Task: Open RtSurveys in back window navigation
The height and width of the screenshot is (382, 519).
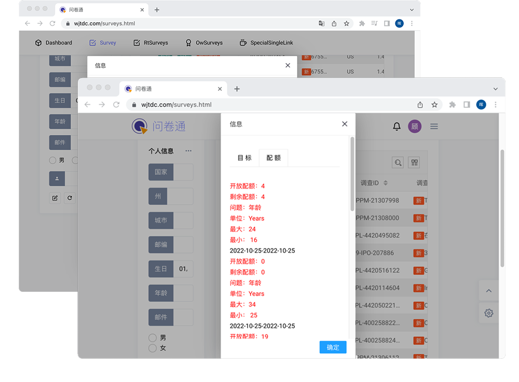Action: click(151, 43)
